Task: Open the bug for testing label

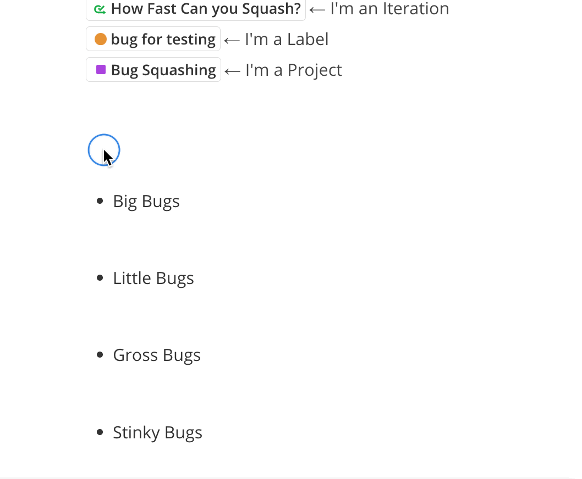Action: pyautogui.click(x=153, y=39)
